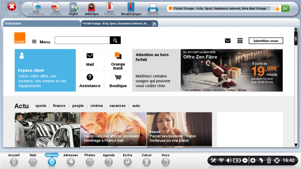Click the curved undo arrow tray icon
Image resolution: width=301 pixels, height=169 pixels.
[x=261, y=160]
